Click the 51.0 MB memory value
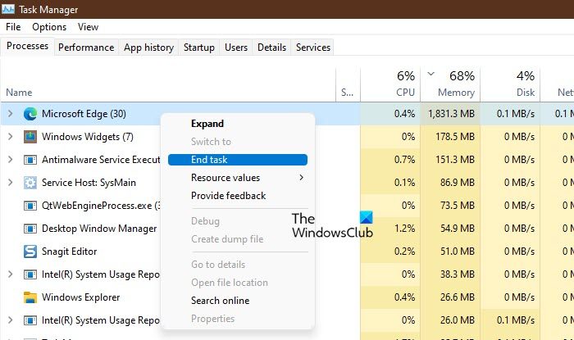This screenshot has height=340, width=574. [x=458, y=252]
